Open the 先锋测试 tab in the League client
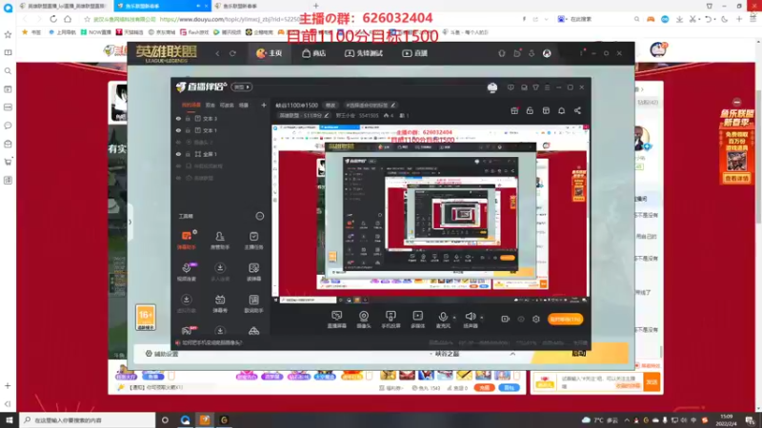 tap(364, 53)
